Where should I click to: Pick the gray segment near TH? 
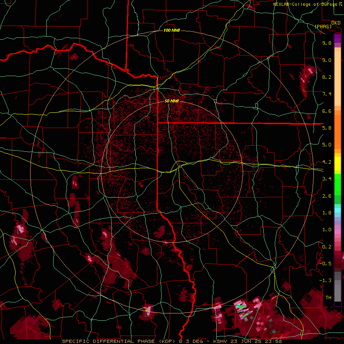click(x=338, y=293)
